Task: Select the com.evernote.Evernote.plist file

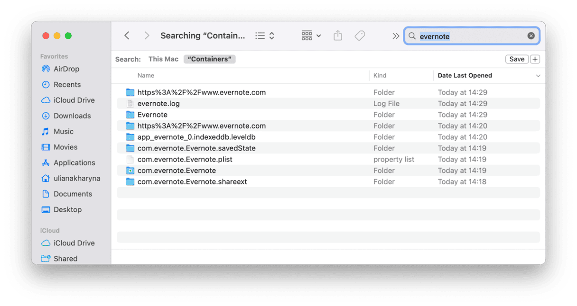Action: 185,159
